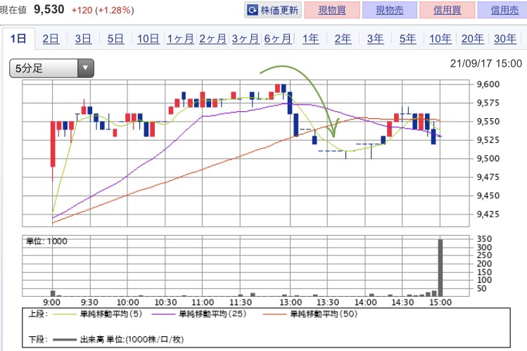Click the 350 volume axis label
The height and width of the screenshot is (351, 527).
coord(484,239)
